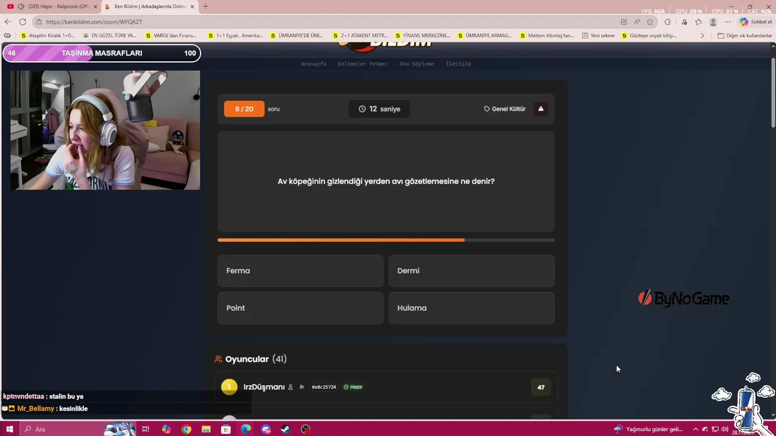Expand the bookmarks overflow chevron
The image size is (776, 436).
click(x=702, y=36)
